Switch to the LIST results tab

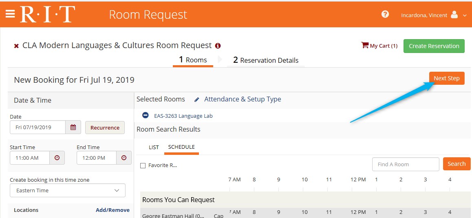coord(154,147)
